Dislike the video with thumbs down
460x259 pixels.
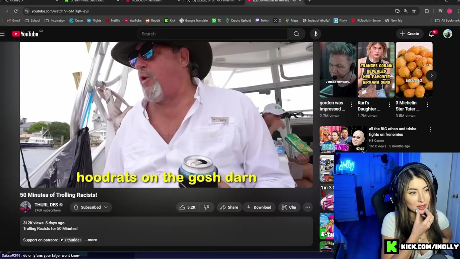coord(206,207)
